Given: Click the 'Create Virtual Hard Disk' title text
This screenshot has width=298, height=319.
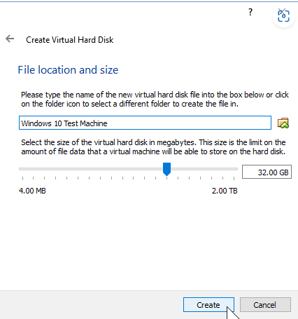Looking at the screenshot, I should (x=70, y=40).
